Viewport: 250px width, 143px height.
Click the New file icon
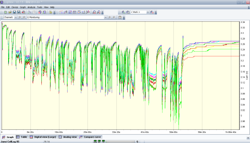[x=5, y=12]
